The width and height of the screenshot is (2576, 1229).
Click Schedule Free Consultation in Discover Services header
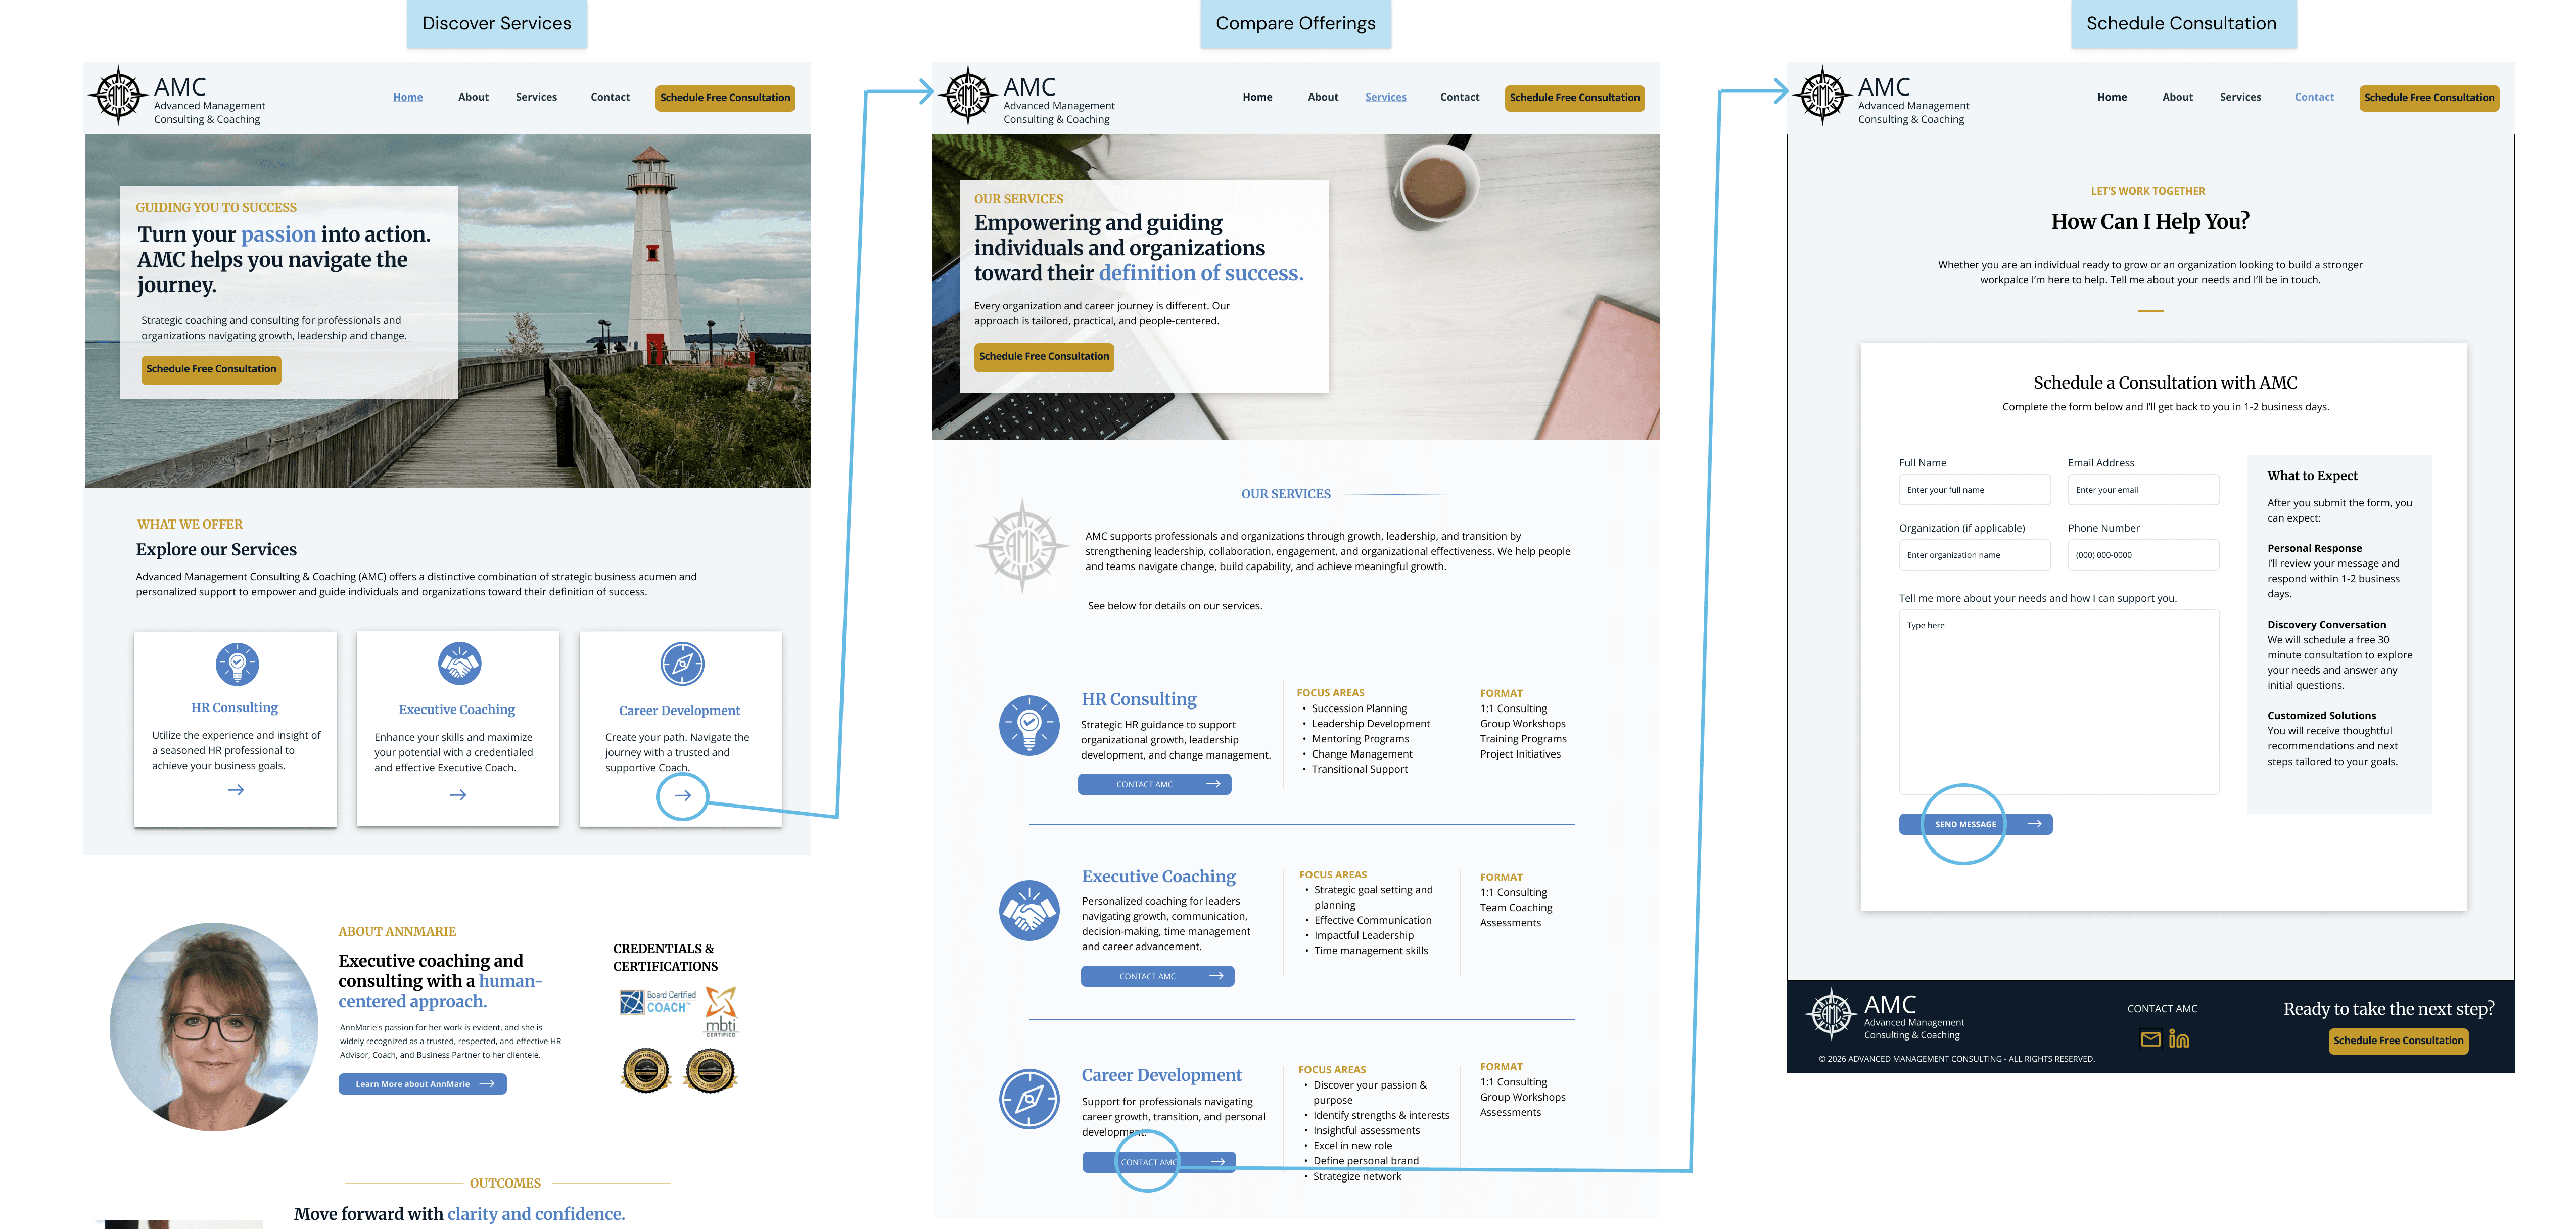[x=725, y=98]
